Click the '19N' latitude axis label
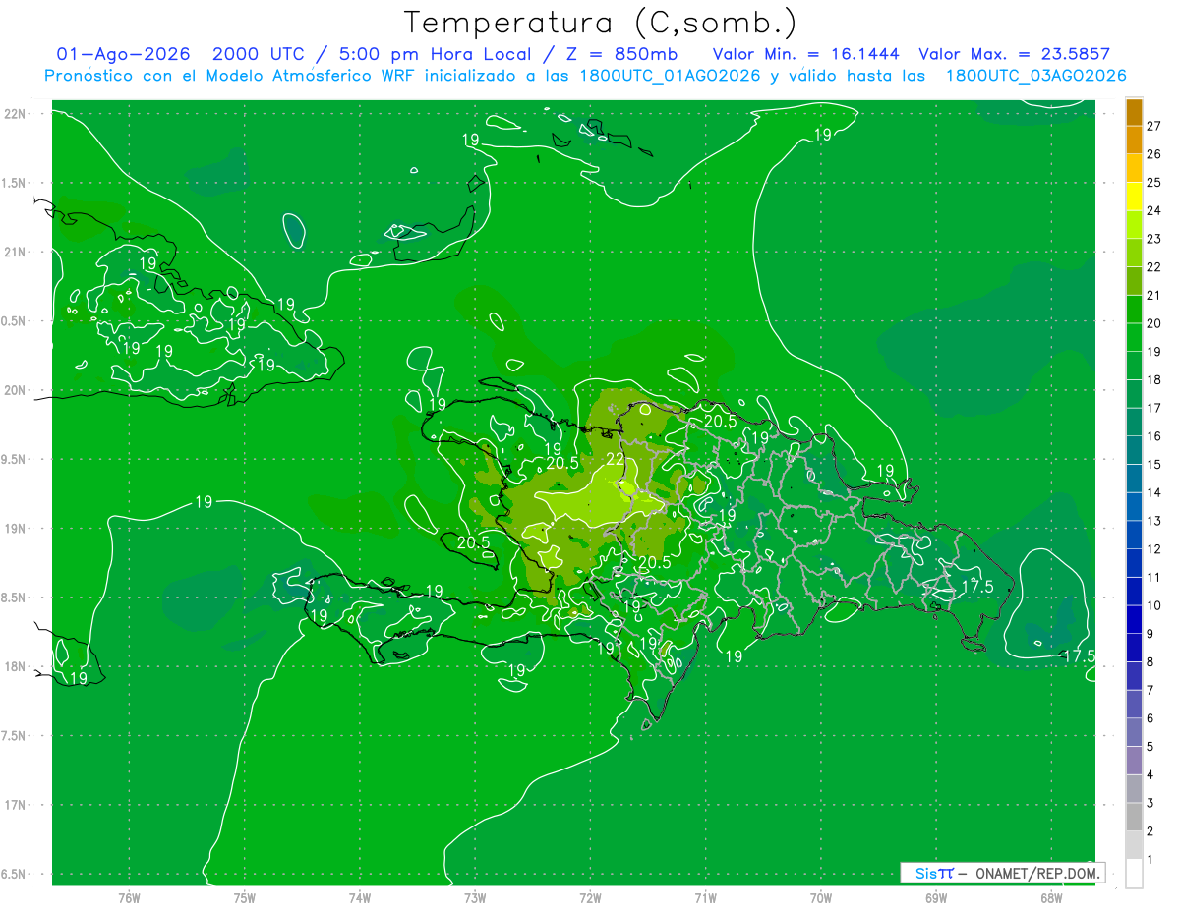The width and height of the screenshot is (1180, 911). (17, 528)
